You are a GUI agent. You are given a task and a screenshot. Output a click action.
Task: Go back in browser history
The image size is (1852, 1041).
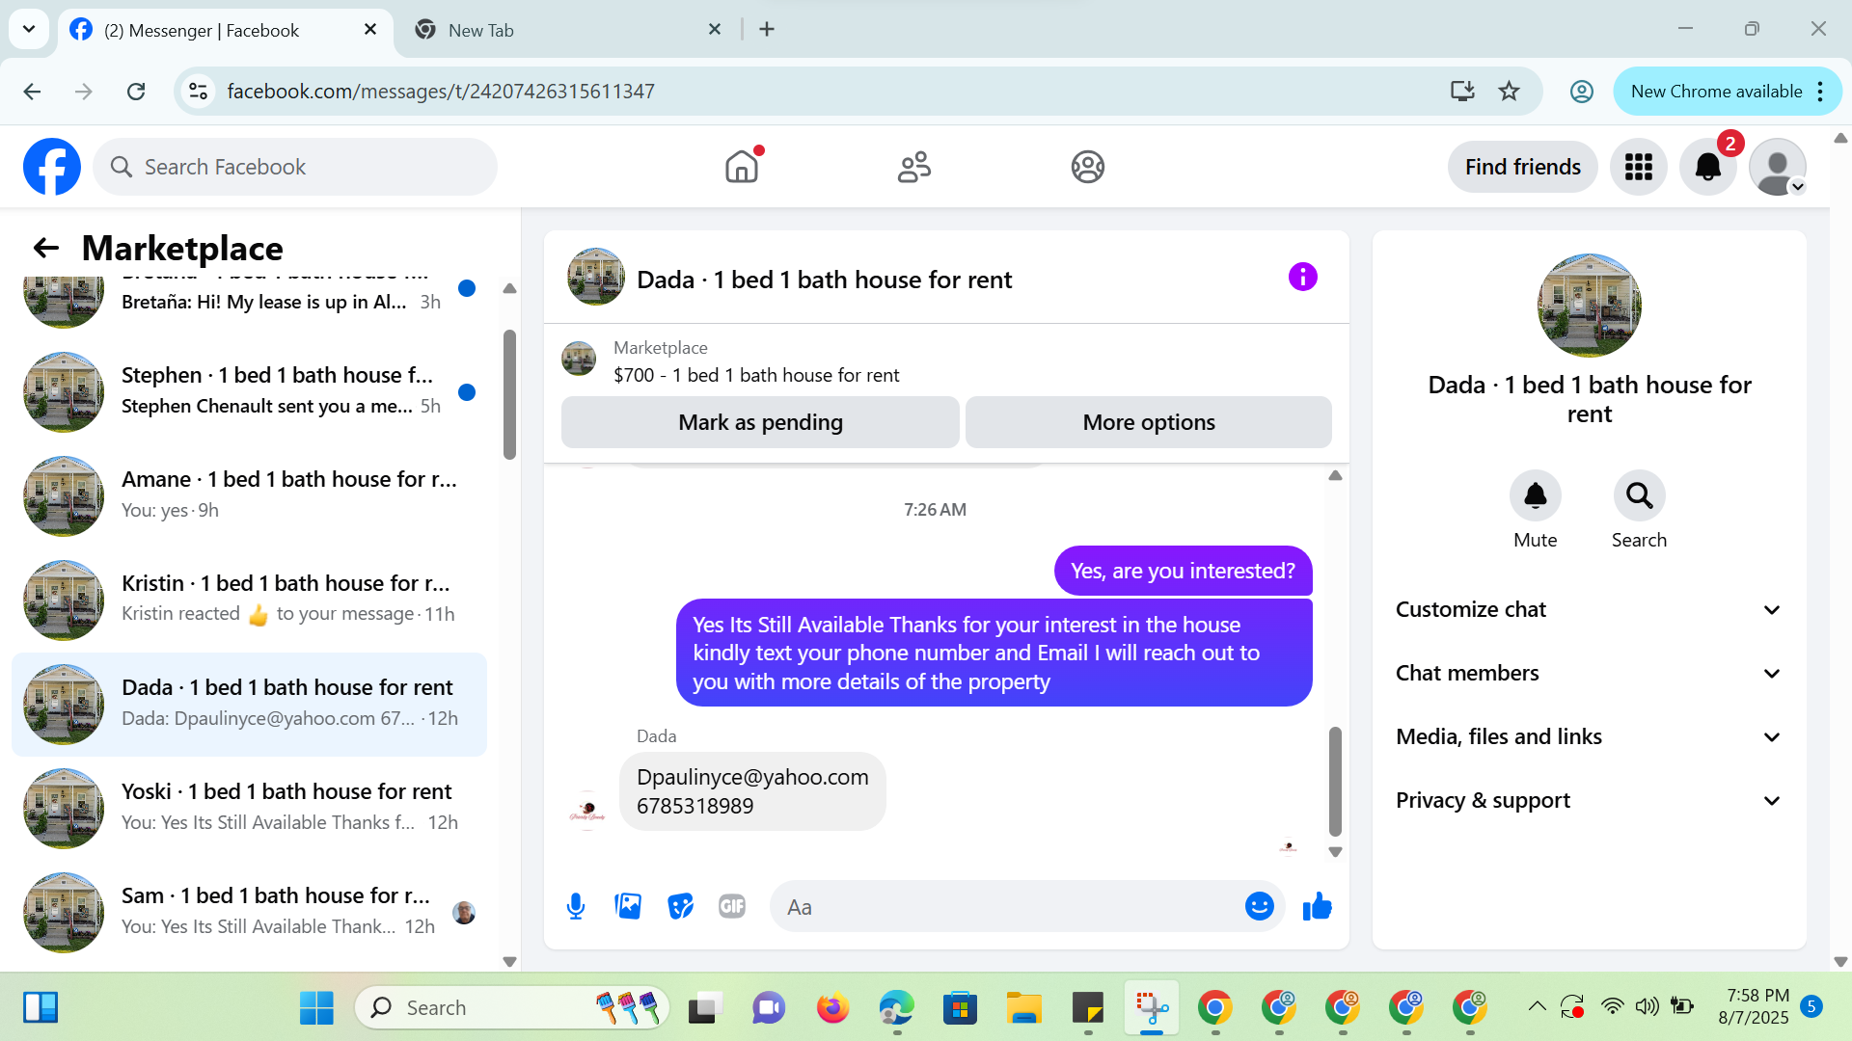tap(32, 92)
